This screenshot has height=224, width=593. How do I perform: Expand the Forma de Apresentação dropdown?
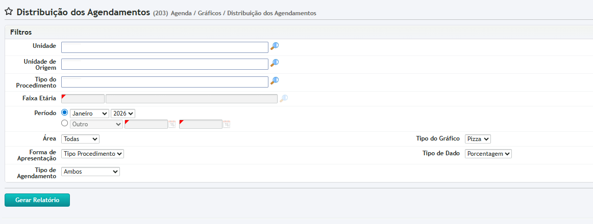coord(92,154)
